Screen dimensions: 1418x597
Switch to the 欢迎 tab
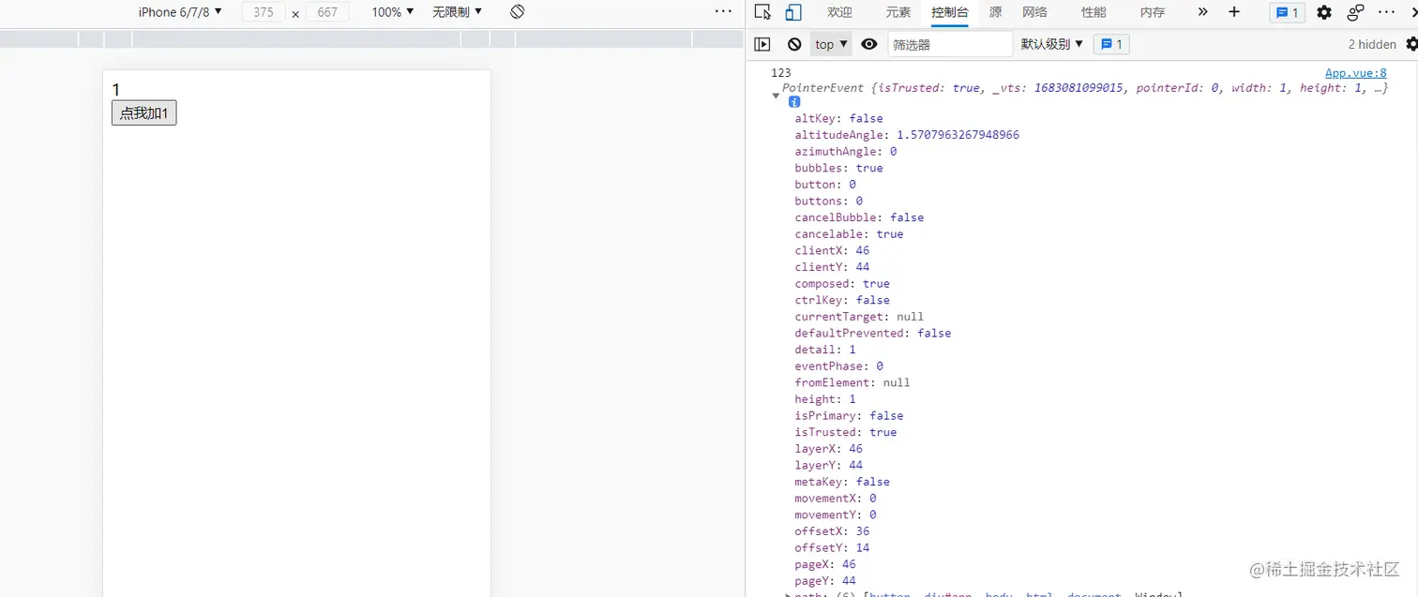(x=839, y=12)
